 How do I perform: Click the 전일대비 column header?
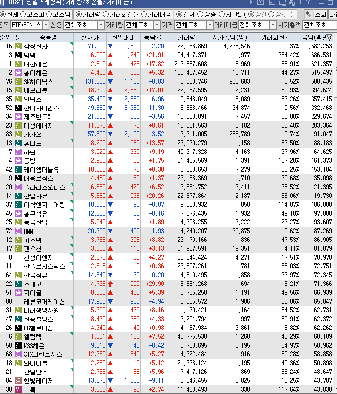pos(123,38)
